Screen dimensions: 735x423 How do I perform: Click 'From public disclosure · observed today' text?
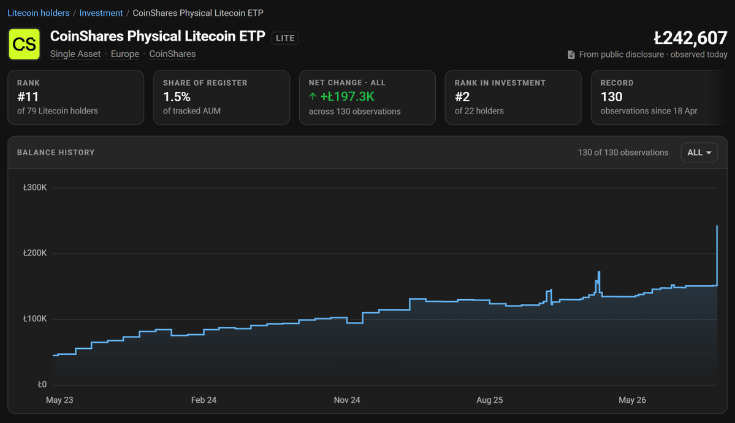point(653,55)
